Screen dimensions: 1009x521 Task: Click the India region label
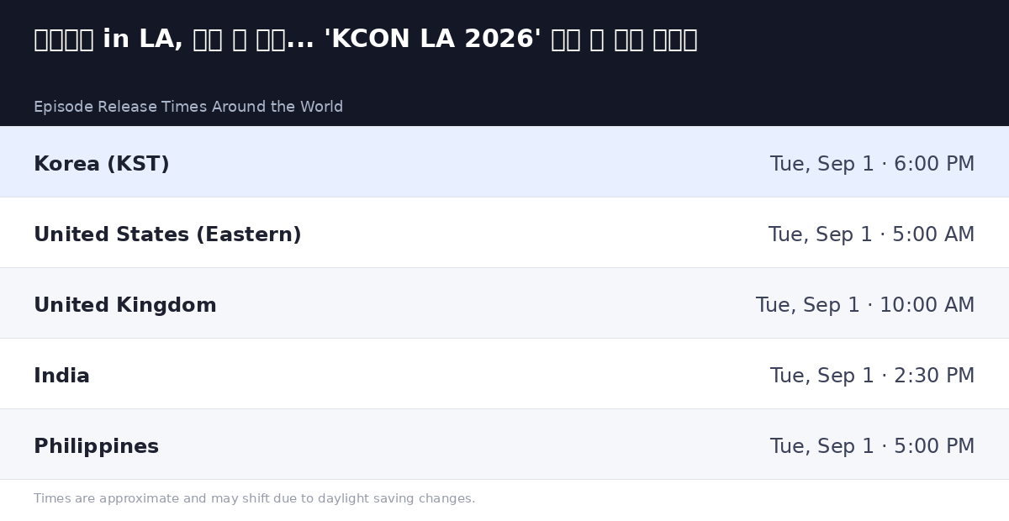click(61, 376)
